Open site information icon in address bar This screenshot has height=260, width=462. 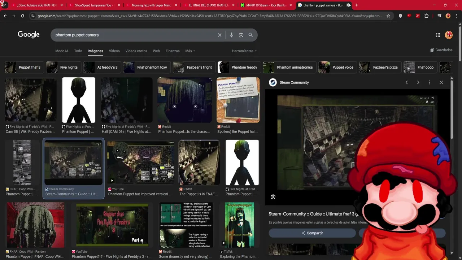point(33,16)
